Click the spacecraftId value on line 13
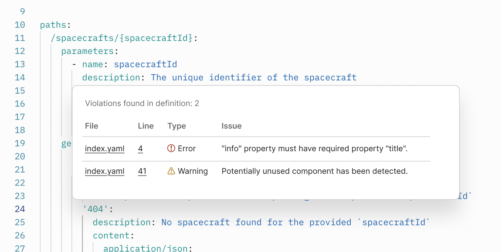Viewport: 502px width, 252px height. (146, 64)
